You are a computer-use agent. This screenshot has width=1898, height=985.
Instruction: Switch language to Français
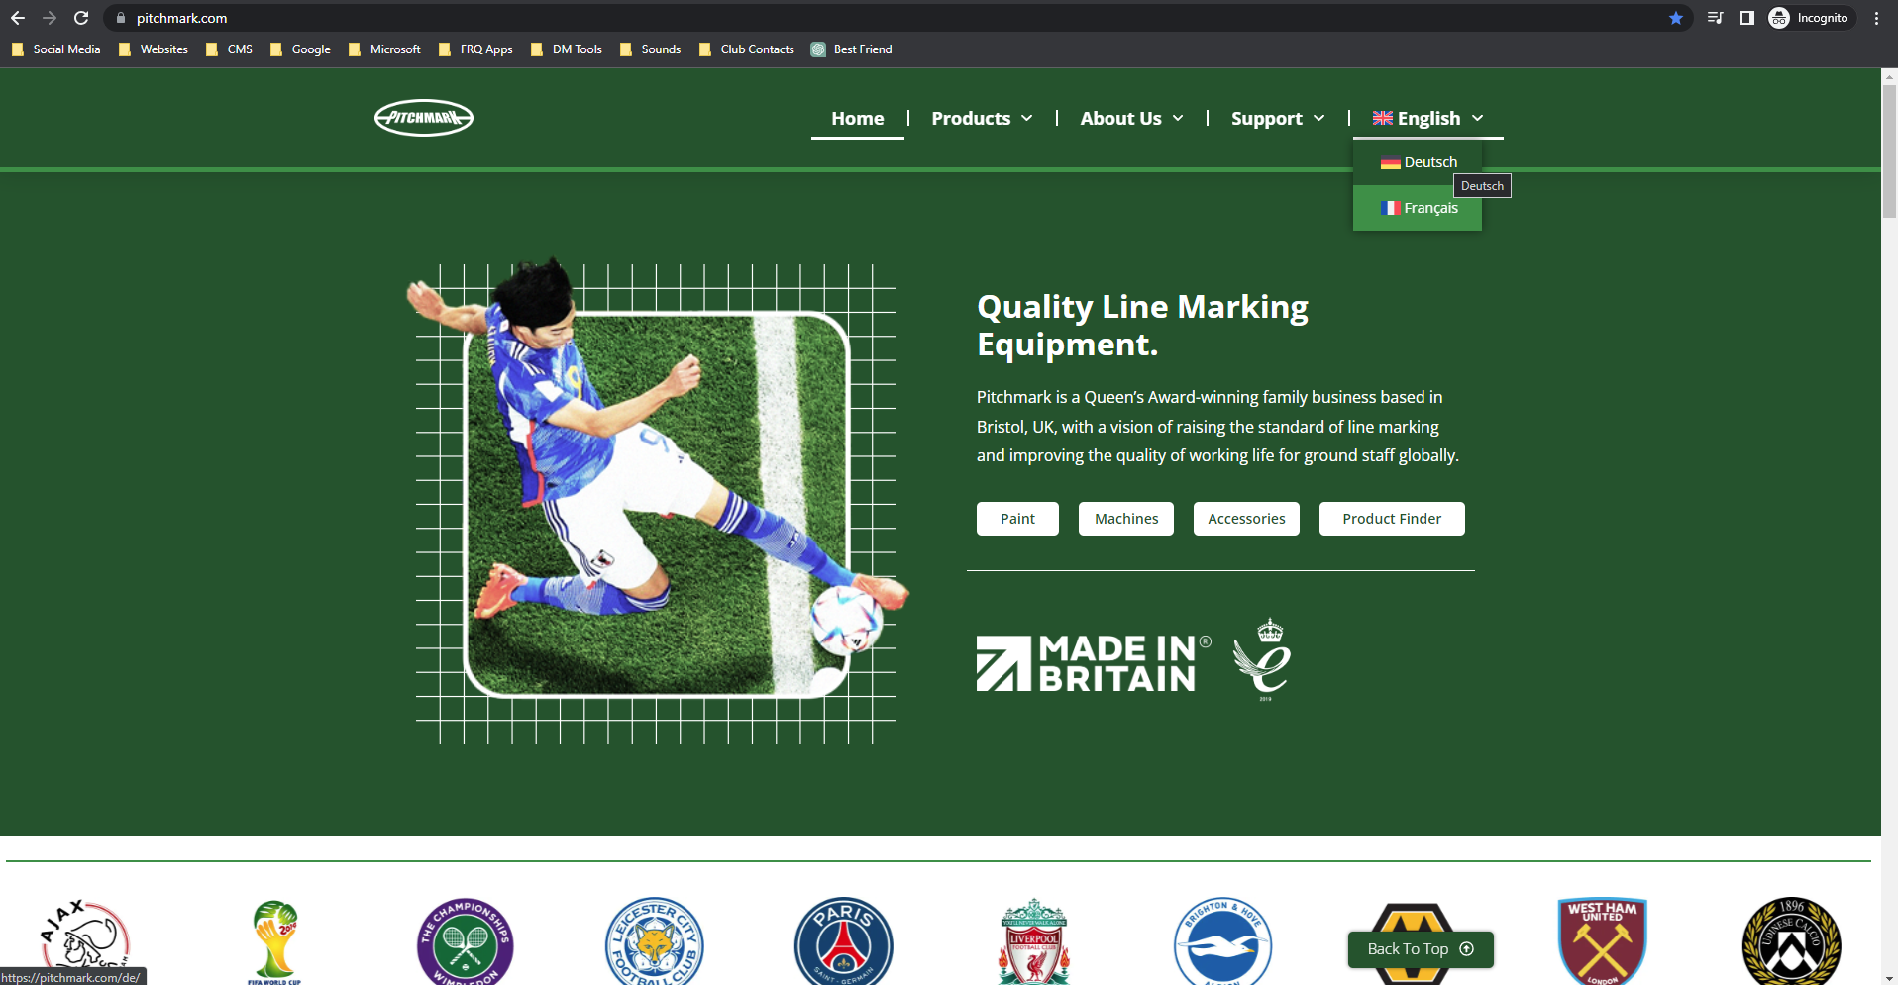(1418, 208)
